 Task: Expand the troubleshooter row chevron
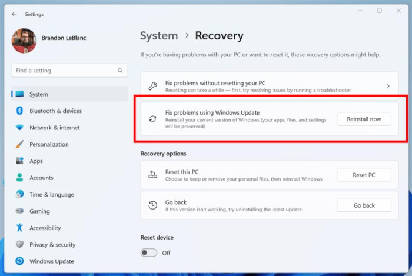(x=388, y=86)
